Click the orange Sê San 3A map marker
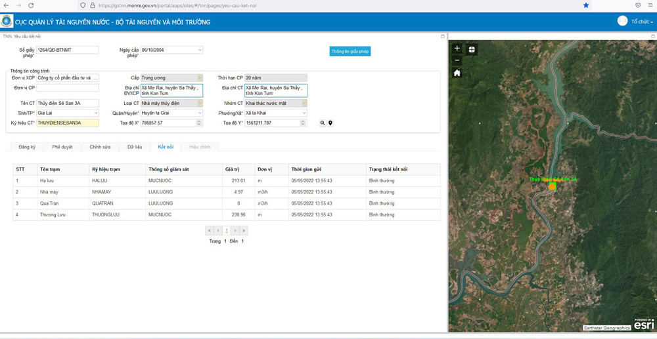Screen dimensions: 657x339 553,186
